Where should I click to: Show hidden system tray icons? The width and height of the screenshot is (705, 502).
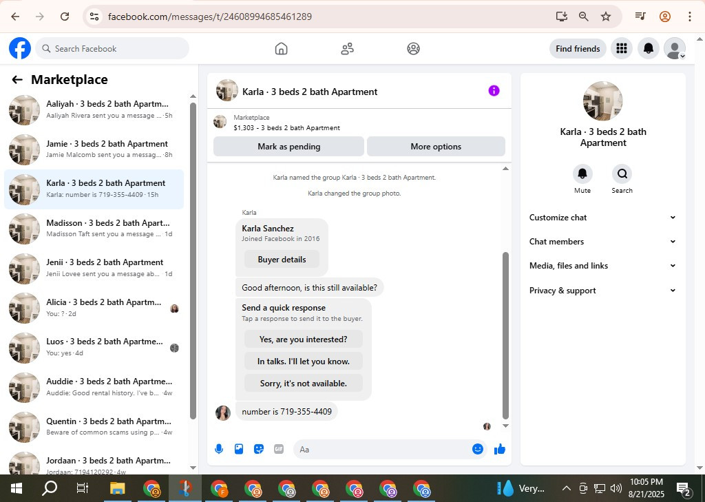pyautogui.click(x=567, y=488)
